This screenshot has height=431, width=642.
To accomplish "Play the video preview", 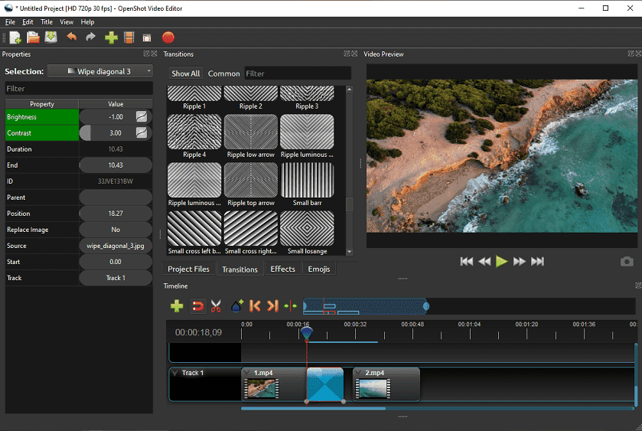I will (501, 261).
